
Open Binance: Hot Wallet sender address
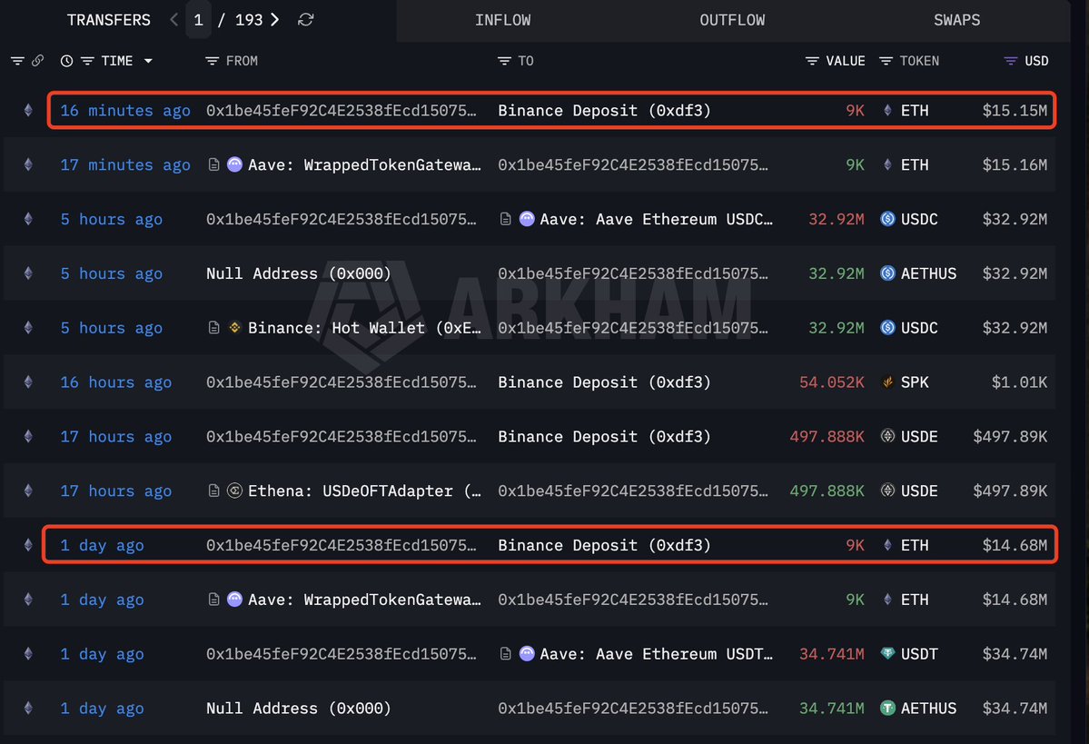pos(364,327)
